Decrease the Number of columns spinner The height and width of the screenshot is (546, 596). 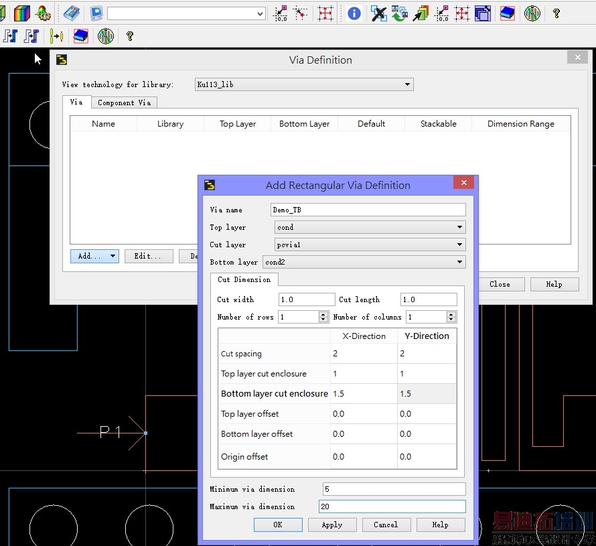[x=451, y=320]
